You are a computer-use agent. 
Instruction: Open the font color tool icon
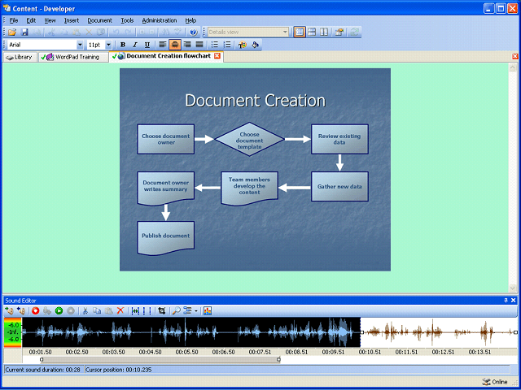coord(243,45)
